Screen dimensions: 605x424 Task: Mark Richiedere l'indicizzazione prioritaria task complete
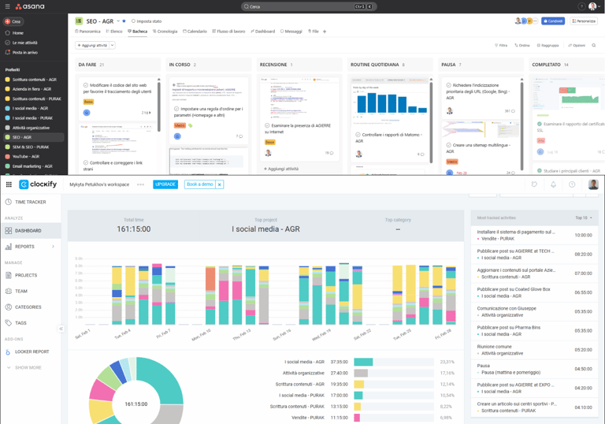click(x=449, y=85)
